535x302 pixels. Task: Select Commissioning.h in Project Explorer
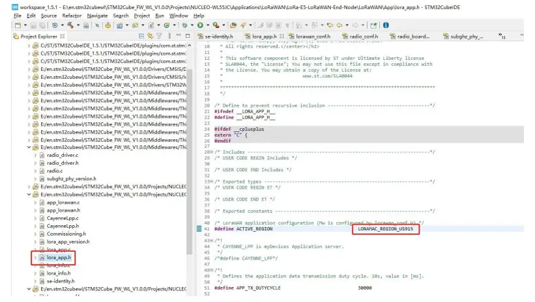tap(66, 234)
